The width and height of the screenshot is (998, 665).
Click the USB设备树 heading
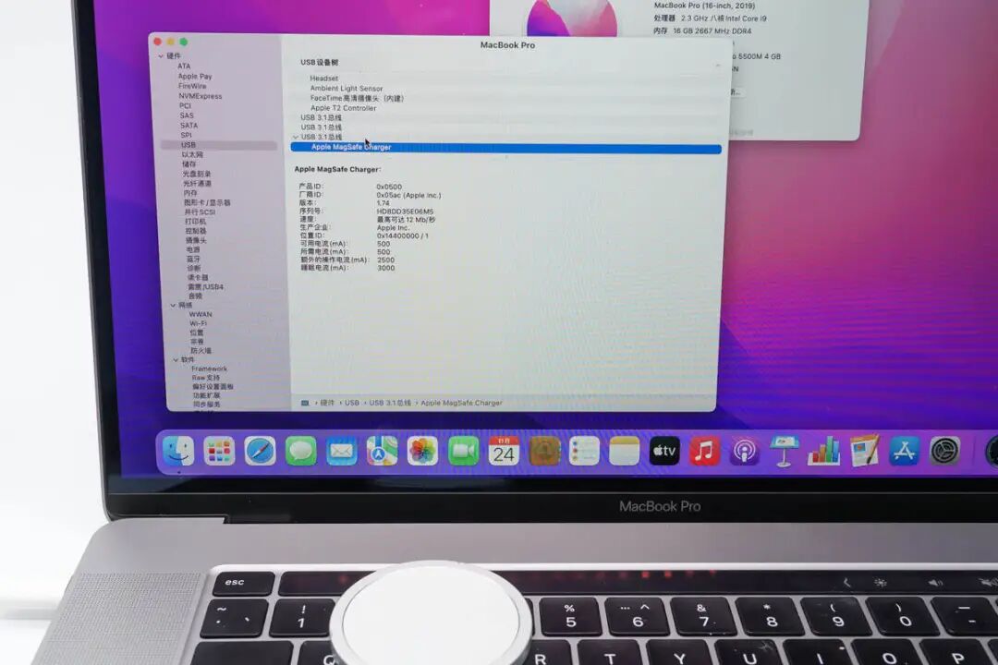pyautogui.click(x=320, y=63)
